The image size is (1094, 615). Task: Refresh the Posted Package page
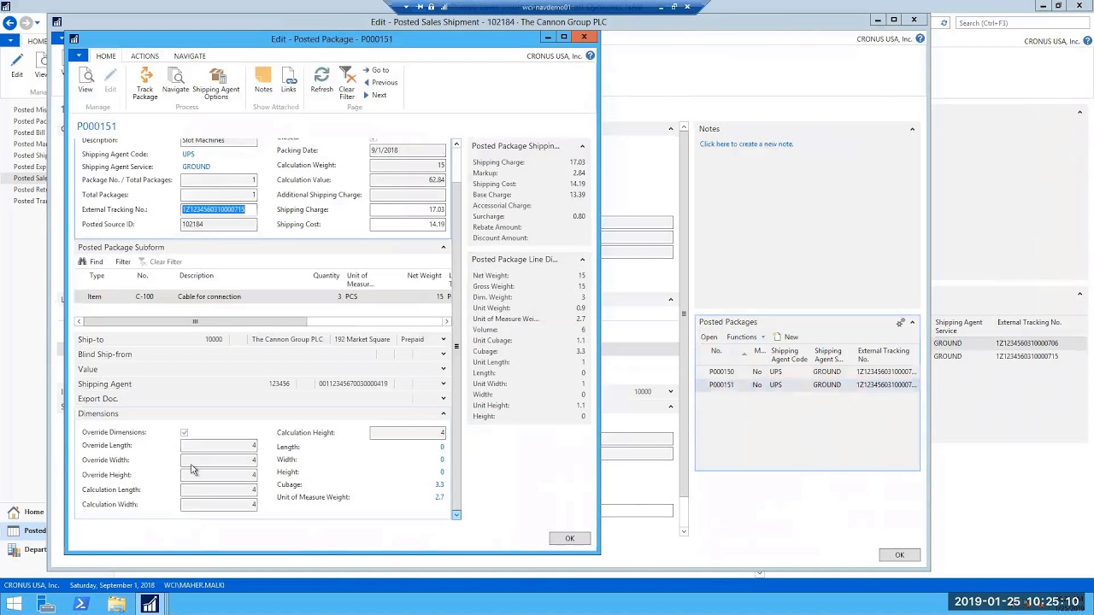322,81
